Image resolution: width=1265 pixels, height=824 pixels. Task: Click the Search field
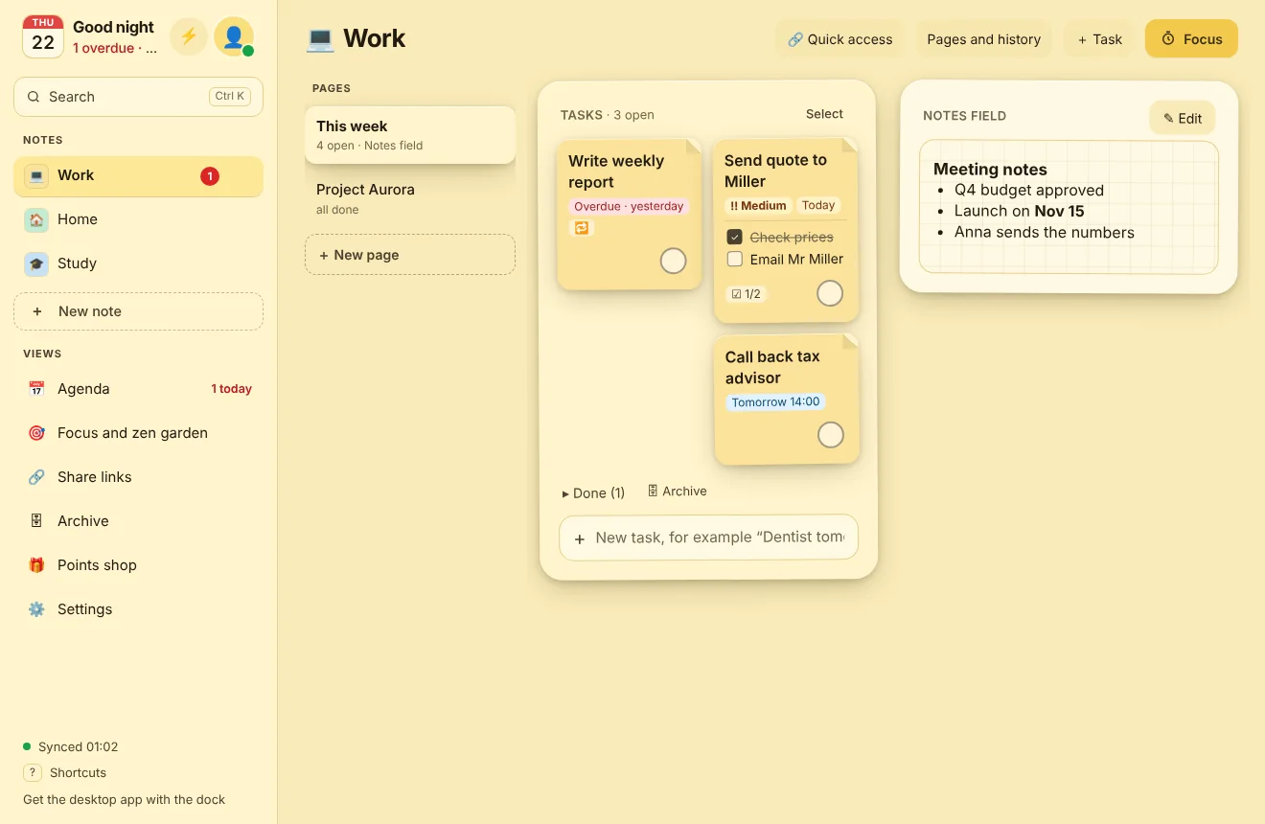[x=139, y=97]
